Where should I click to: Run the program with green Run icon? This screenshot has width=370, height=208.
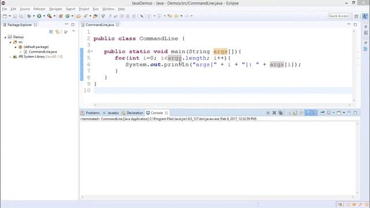(x=39, y=16)
